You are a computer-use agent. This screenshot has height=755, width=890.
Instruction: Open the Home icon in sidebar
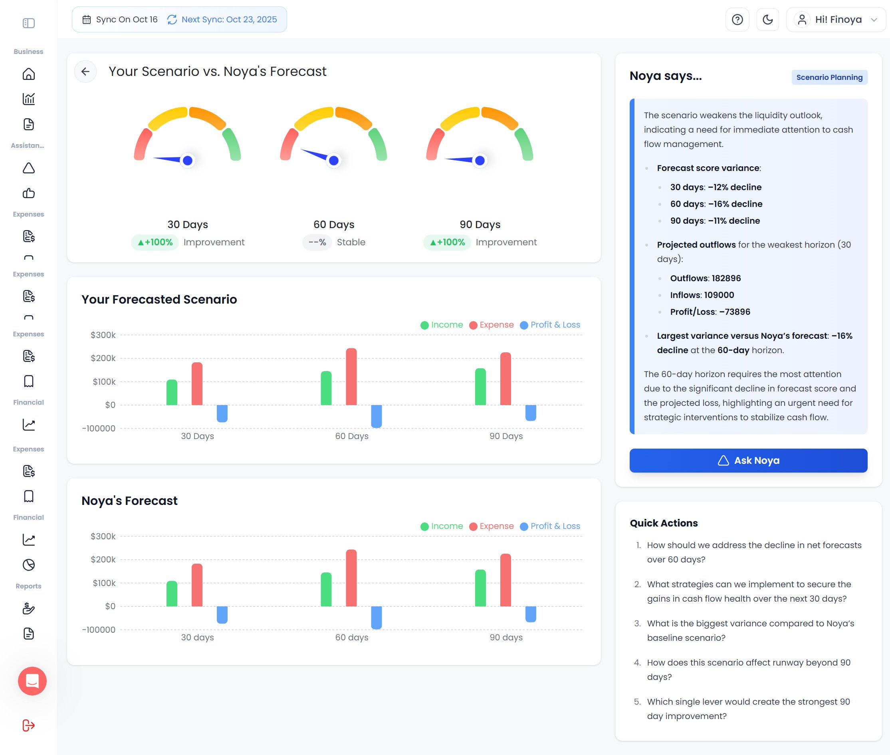(29, 74)
